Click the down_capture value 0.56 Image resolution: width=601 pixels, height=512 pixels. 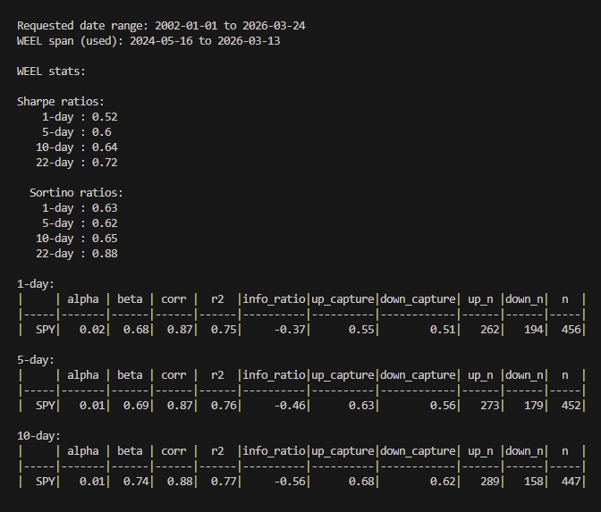tap(443, 405)
